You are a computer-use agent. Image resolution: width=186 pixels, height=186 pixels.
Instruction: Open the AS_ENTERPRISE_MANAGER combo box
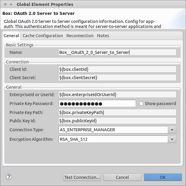point(113,130)
